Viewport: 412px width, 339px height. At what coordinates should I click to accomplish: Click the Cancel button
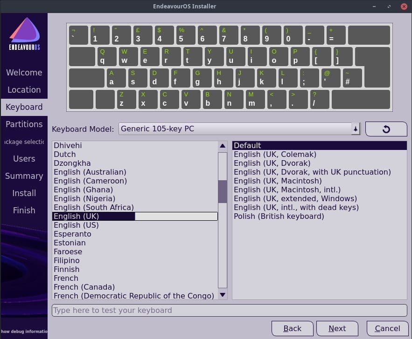coord(387,328)
